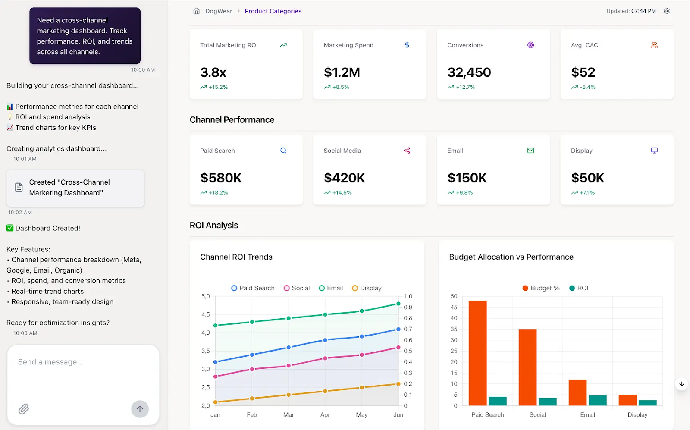690x430 pixels.
Task: Click the dollar icon on Marketing Spend card
Action: click(x=407, y=45)
